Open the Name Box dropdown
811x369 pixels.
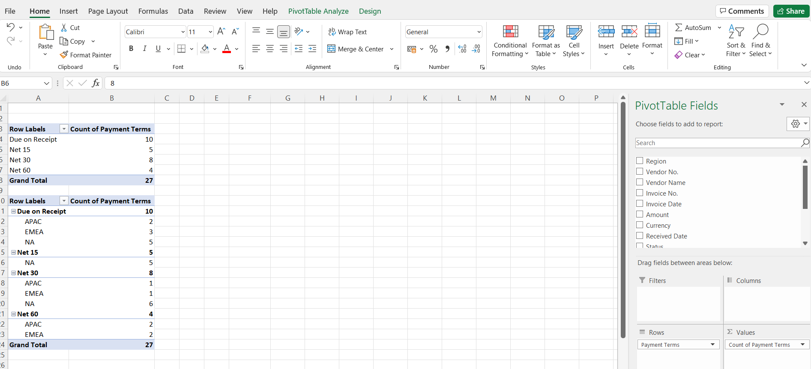[x=47, y=83]
